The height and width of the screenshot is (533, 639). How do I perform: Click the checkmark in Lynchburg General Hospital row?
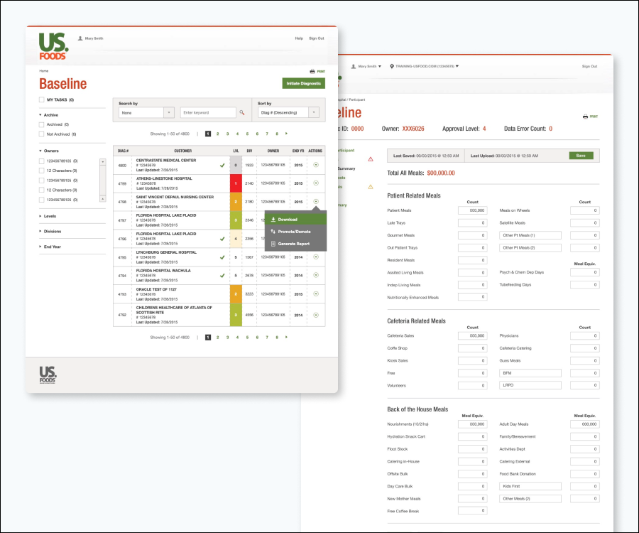(x=222, y=257)
